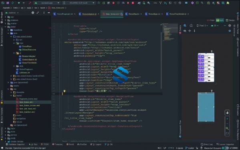This screenshot has width=240, height=150.
Task: Click the puzzle-piece plugin icon at top right
Action: pos(228,3)
